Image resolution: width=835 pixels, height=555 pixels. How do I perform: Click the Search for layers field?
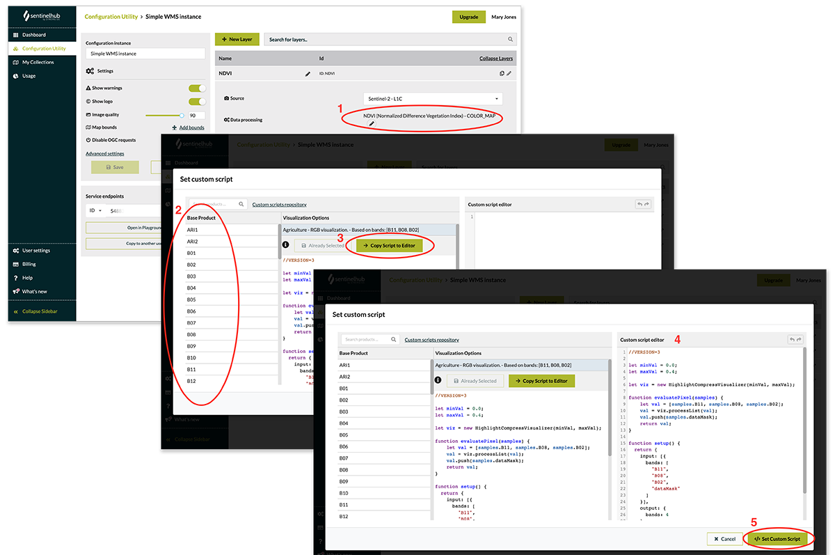[391, 40]
